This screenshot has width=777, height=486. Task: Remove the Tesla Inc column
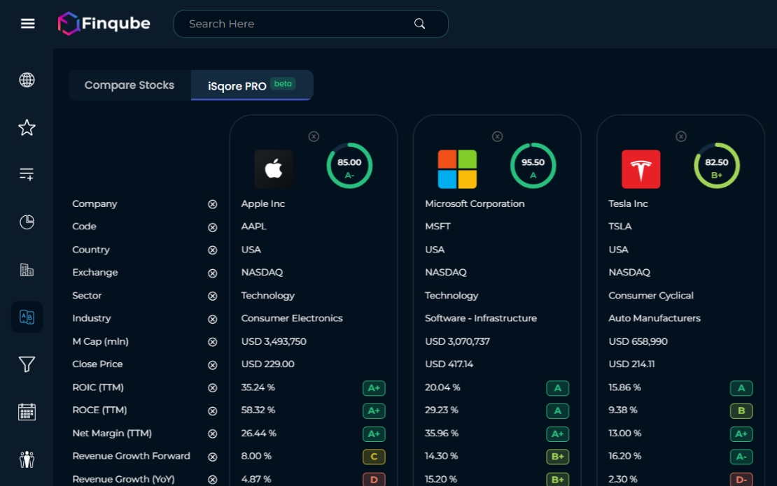pos(681,136)
